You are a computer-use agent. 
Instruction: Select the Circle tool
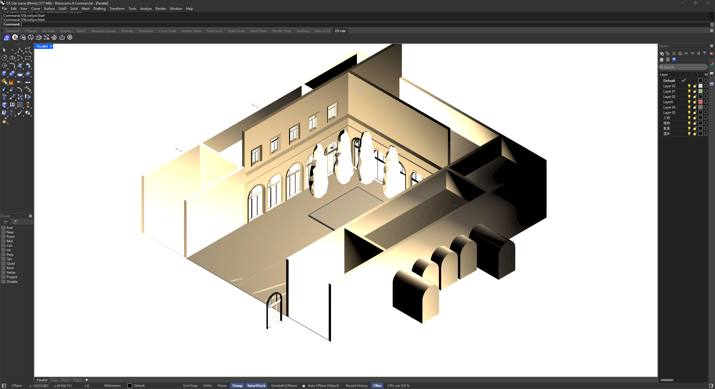coord(4,58)
